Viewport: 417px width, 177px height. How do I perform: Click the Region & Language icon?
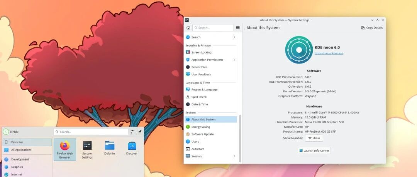coord(188,90)
